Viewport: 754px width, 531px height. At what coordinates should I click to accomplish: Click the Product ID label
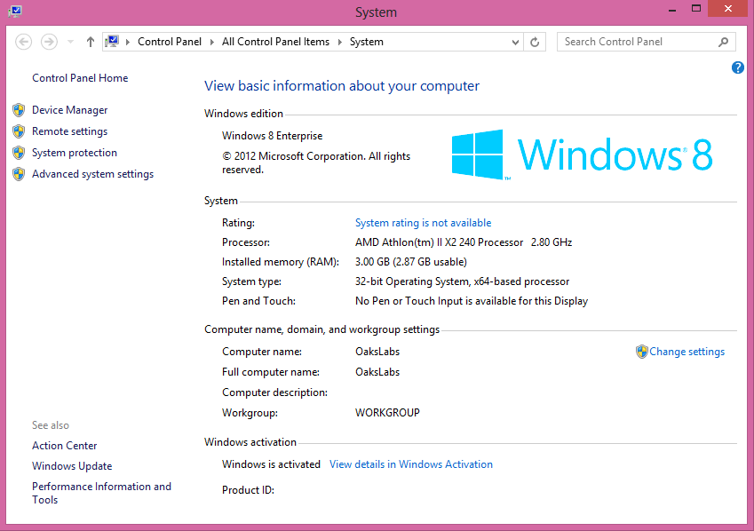tap(248, 490)
